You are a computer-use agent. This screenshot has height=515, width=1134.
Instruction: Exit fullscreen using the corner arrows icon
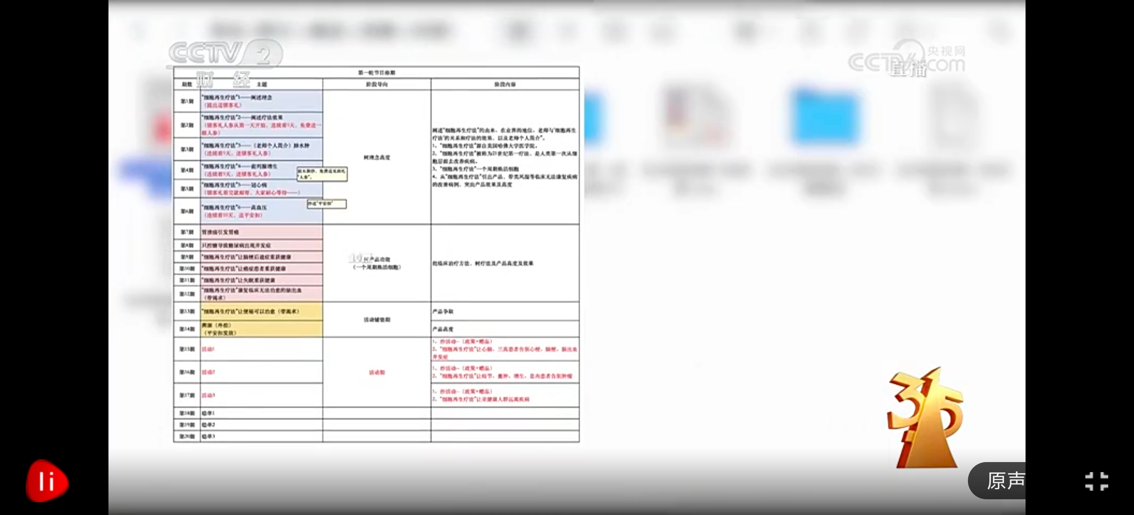click(x=1096, y=481)
